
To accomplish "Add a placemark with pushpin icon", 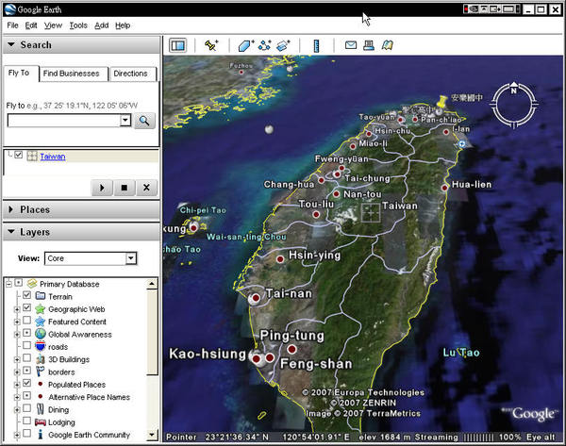I will tap(211, 45).
